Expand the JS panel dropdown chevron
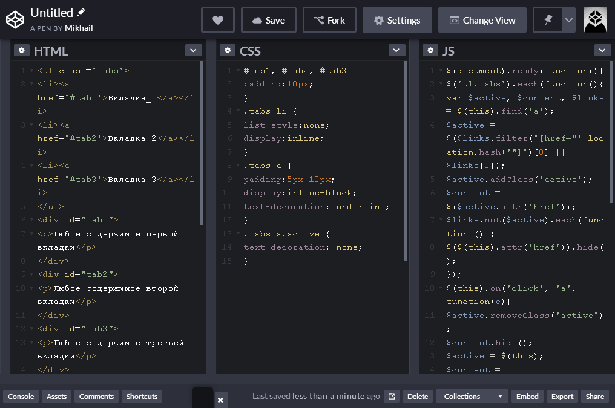615x408 pixels. point(602,50)
